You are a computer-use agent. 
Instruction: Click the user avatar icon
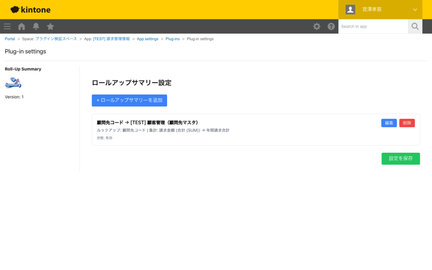[350, 9]
